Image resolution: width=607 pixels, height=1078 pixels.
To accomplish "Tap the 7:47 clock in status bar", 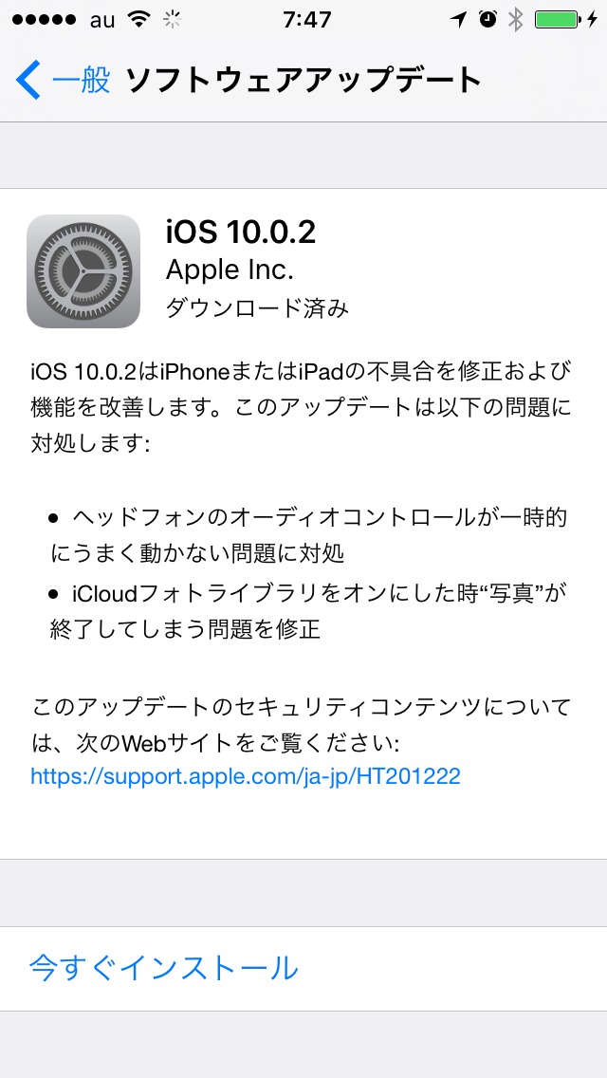I will click(x=306, y=20).
